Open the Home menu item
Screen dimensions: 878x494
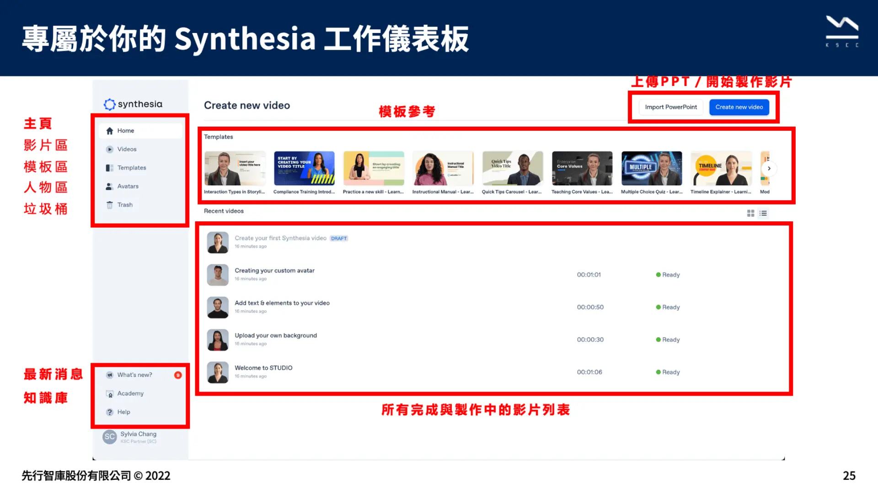(140, 131)
